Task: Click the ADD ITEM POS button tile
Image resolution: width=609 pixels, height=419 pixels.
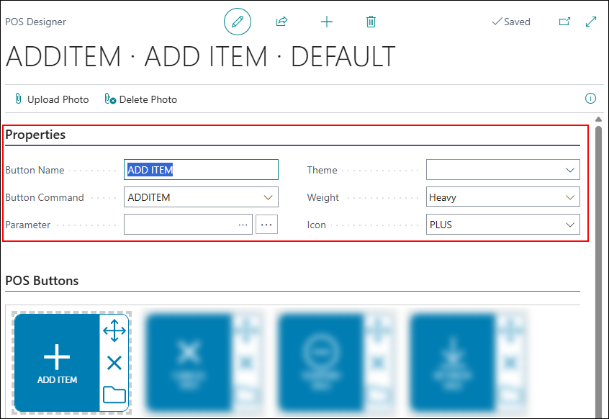Action: pyautogui.click(x=57, y=363)
